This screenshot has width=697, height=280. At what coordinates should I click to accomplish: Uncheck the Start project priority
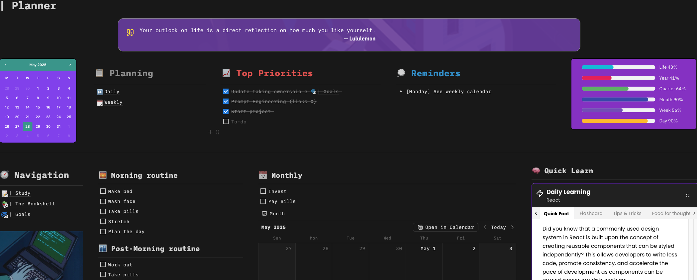[226, 111]
